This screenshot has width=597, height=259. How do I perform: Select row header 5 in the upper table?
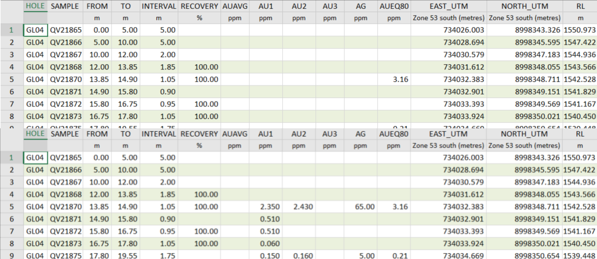(x=11, y=79)
